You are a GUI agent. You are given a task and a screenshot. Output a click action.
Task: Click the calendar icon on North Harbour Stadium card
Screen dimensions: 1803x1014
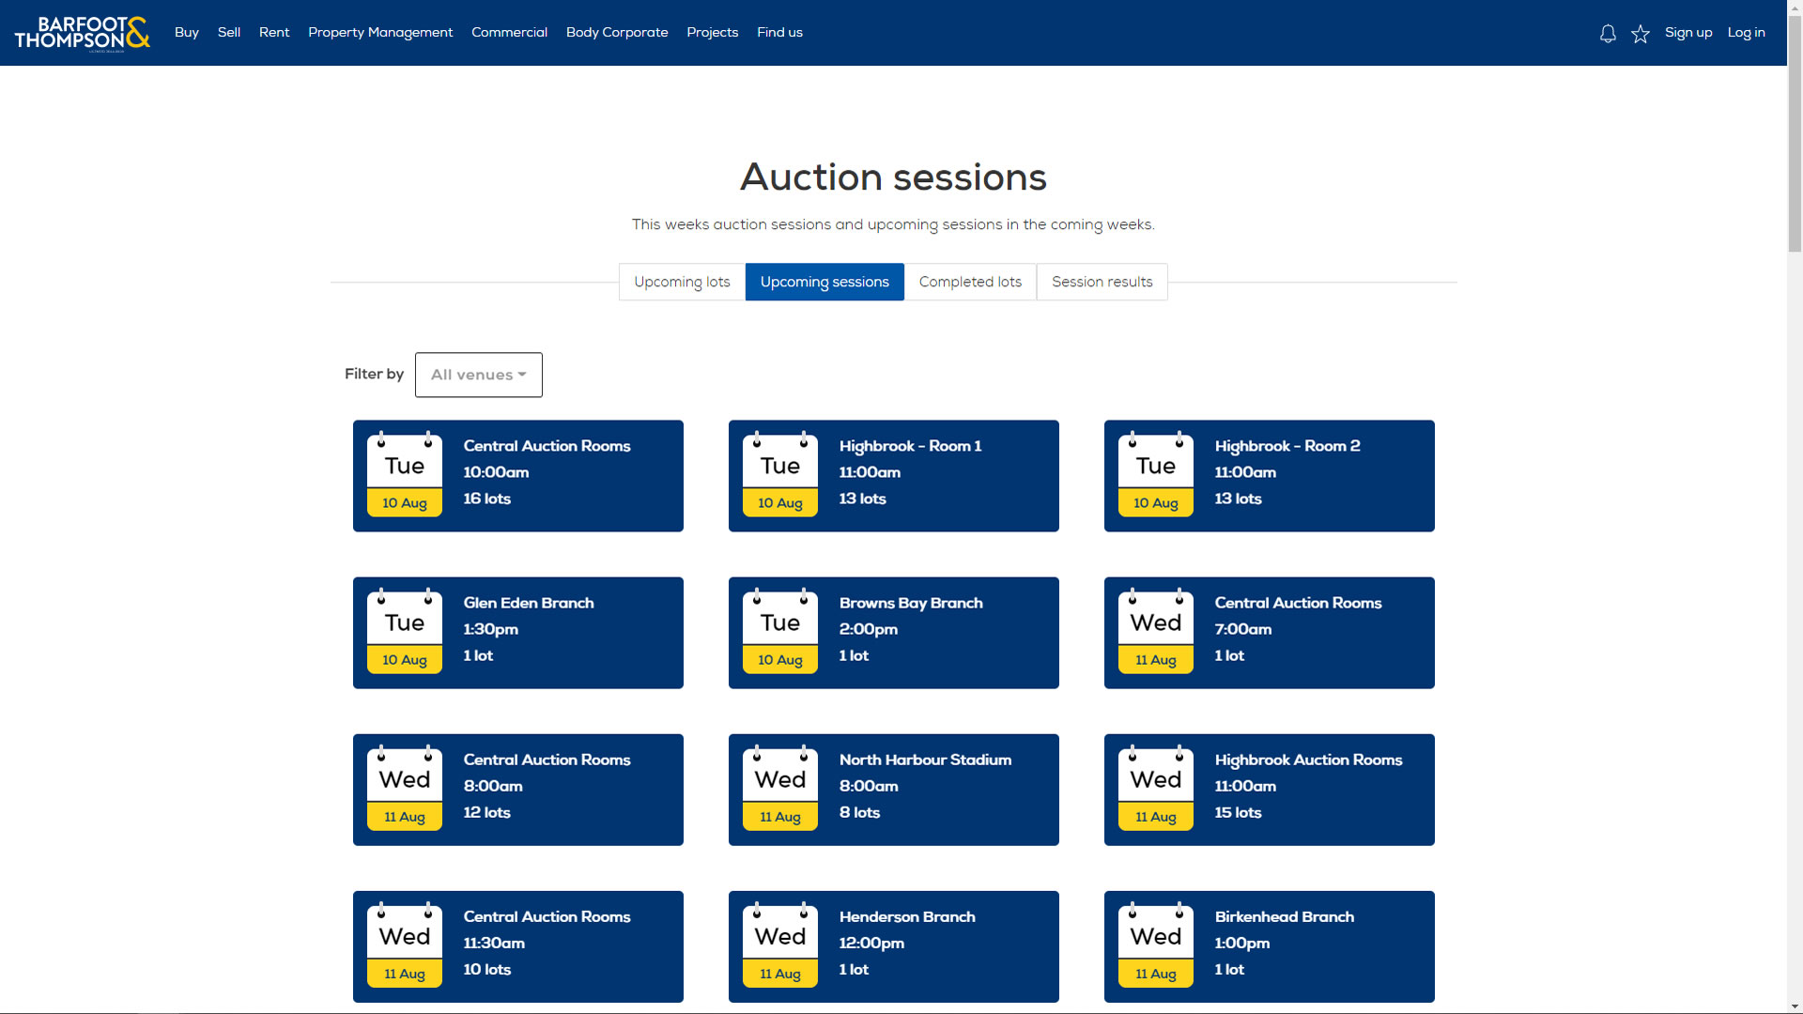[780, 789]
